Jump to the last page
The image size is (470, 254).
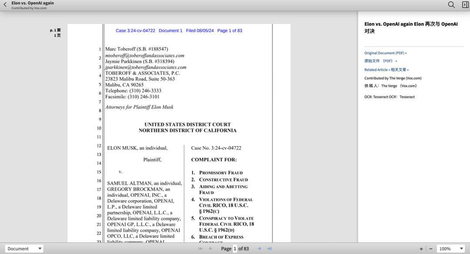269,249
